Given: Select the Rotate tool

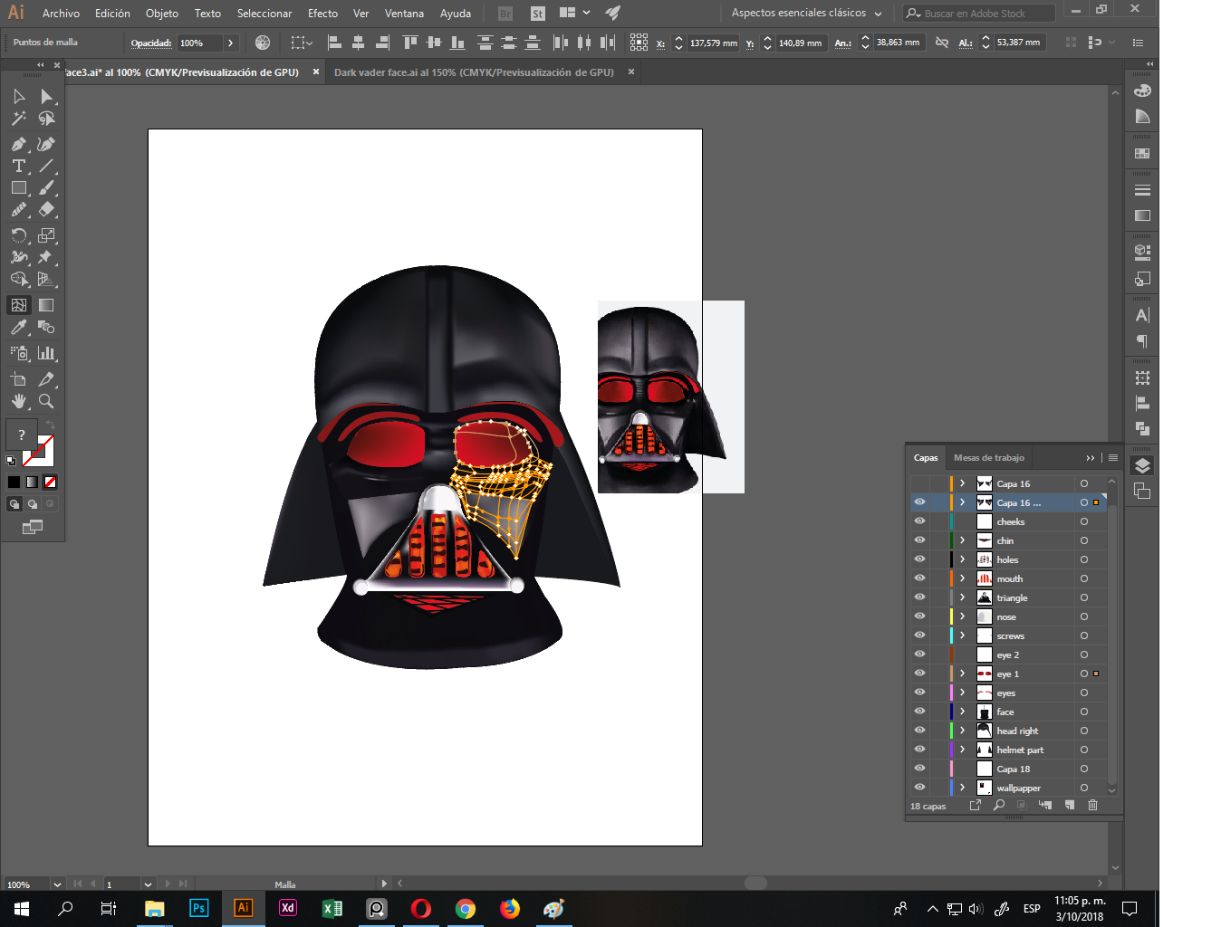Looking at the screenshot, I should (x=19, y=235).
